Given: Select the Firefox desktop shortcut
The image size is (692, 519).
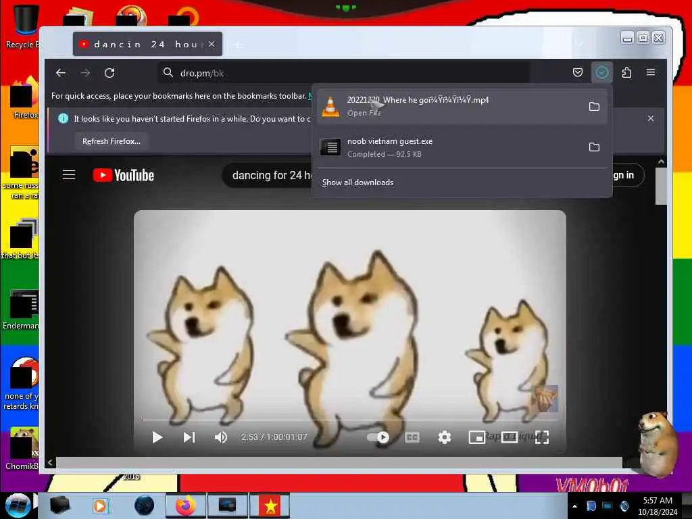Looking at the screenshot, I should pyautogui.click(x=24, y=98).
